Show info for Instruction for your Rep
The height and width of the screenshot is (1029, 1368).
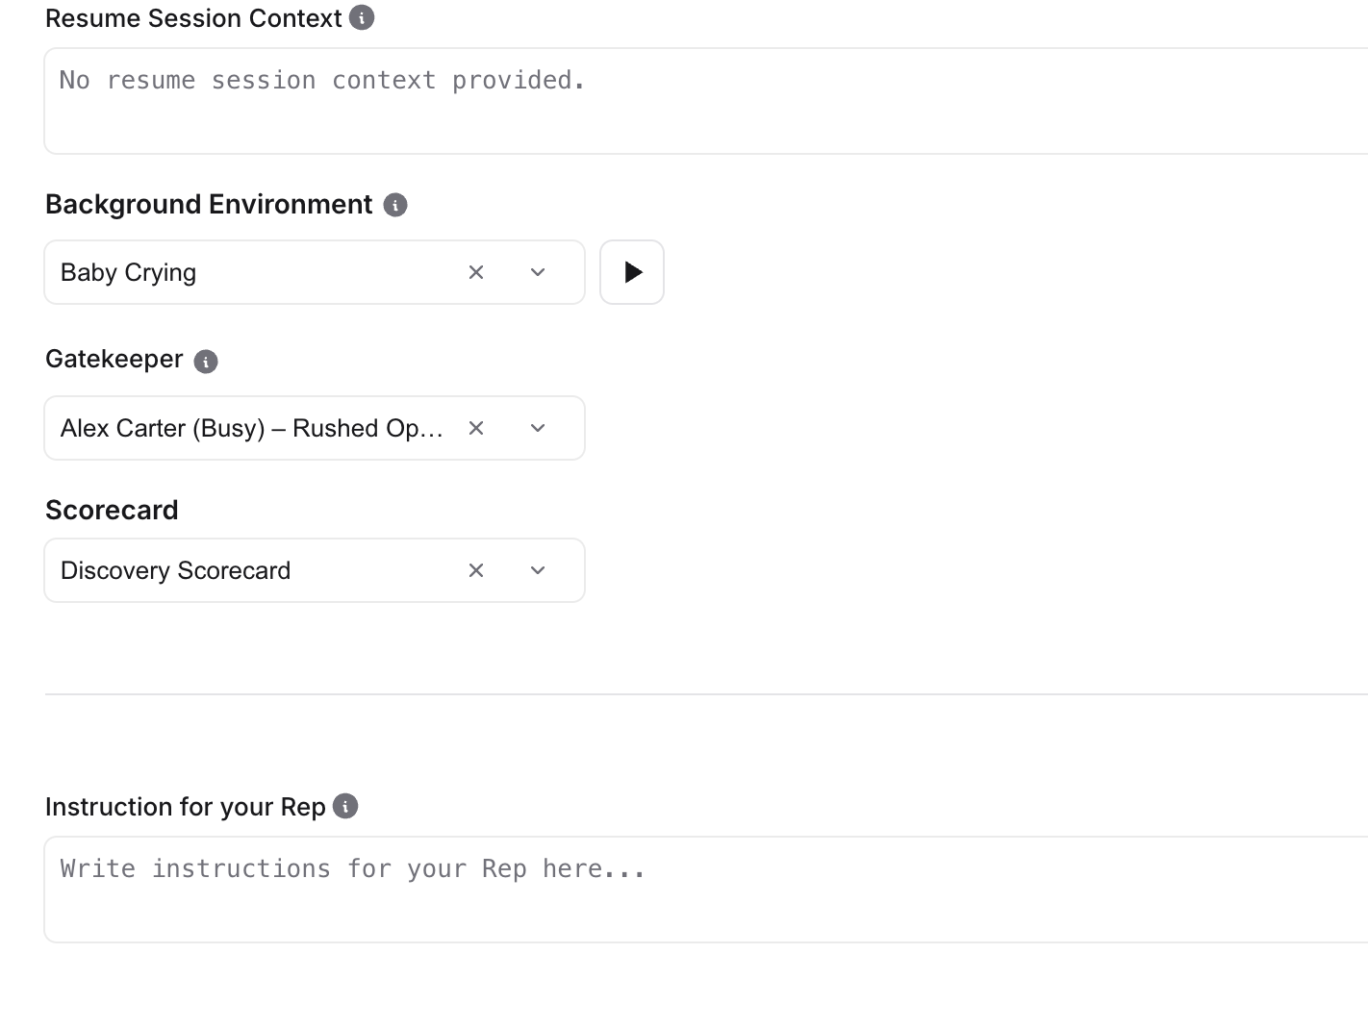345,807
